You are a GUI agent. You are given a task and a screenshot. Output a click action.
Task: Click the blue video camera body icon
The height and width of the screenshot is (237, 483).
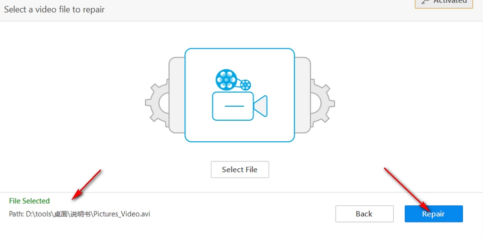coord(233,106)
